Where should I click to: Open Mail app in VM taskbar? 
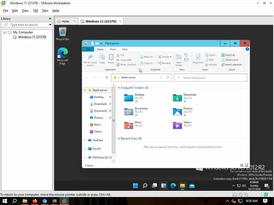pyautogui.click(x=192, y=186)
